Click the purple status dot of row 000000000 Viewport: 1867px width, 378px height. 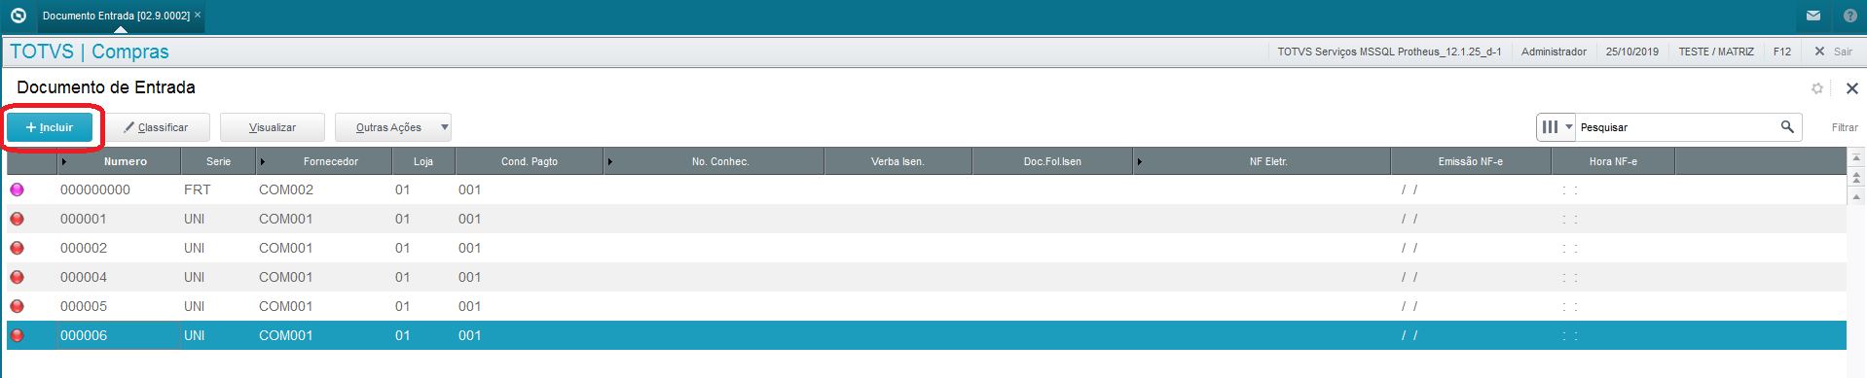(18, 189)
